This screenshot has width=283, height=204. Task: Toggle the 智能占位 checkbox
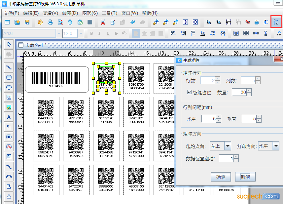pyautogui.click(x=189, y=92)
